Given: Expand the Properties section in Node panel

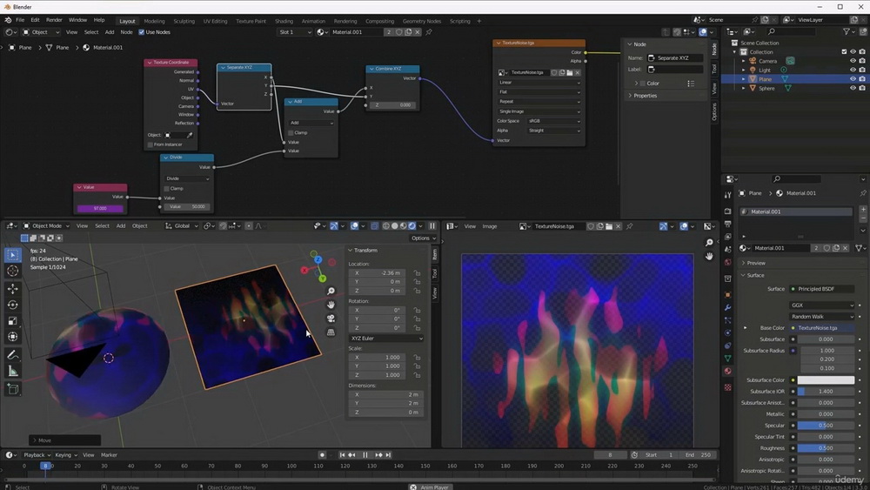Looking at the screenshot, I should 646,96.
